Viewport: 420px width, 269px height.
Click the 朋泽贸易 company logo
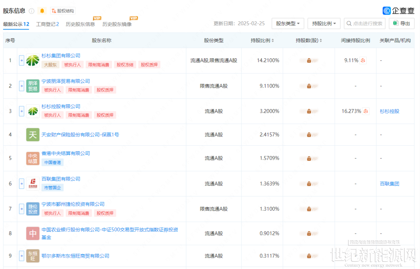coord(33,86)
